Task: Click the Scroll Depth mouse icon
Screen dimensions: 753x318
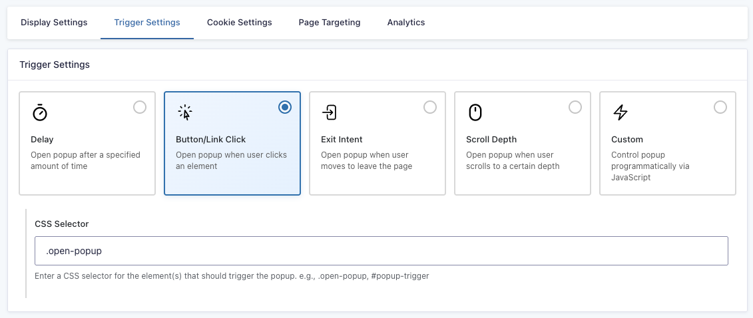Action: [x=475, y=112]
